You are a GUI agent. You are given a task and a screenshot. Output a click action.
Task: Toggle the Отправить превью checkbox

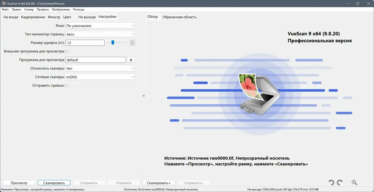[x=67, y=86]
